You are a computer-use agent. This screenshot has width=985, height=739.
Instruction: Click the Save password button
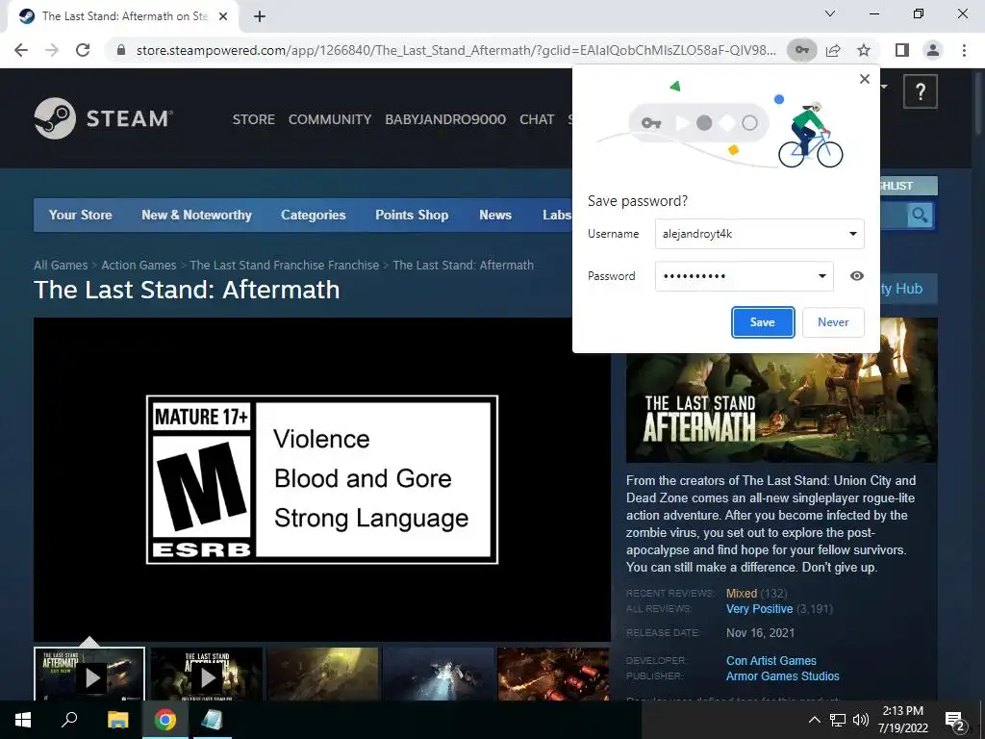tap(763, 322)
